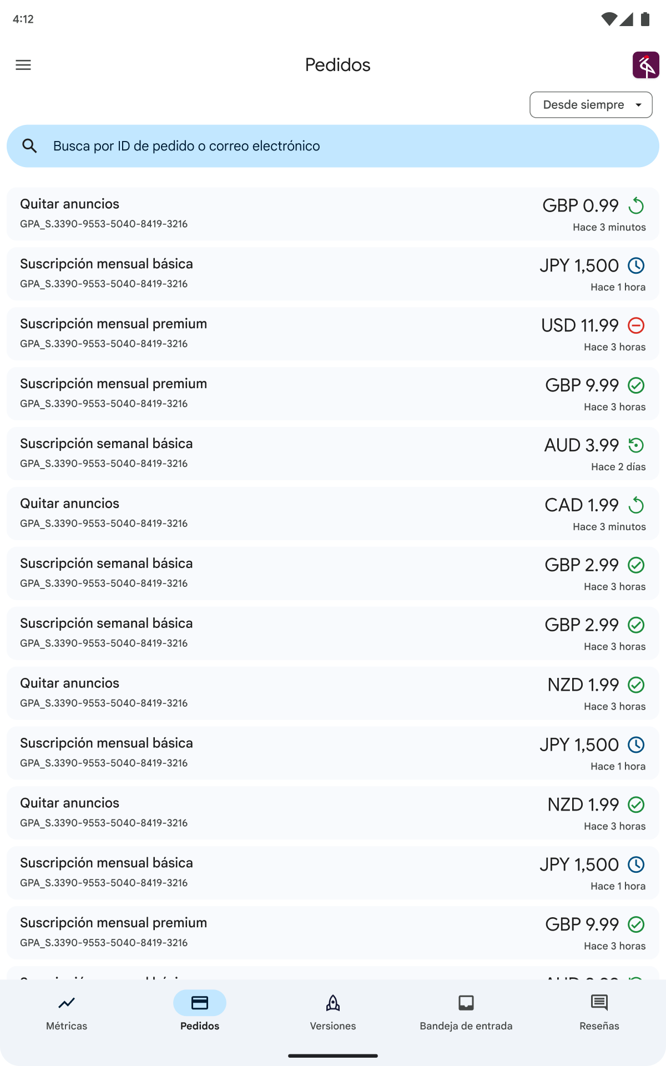This screenshot has width=666, height=1066.
Task: Open Bandeja de entrada tab
Action: [466, 1012]
